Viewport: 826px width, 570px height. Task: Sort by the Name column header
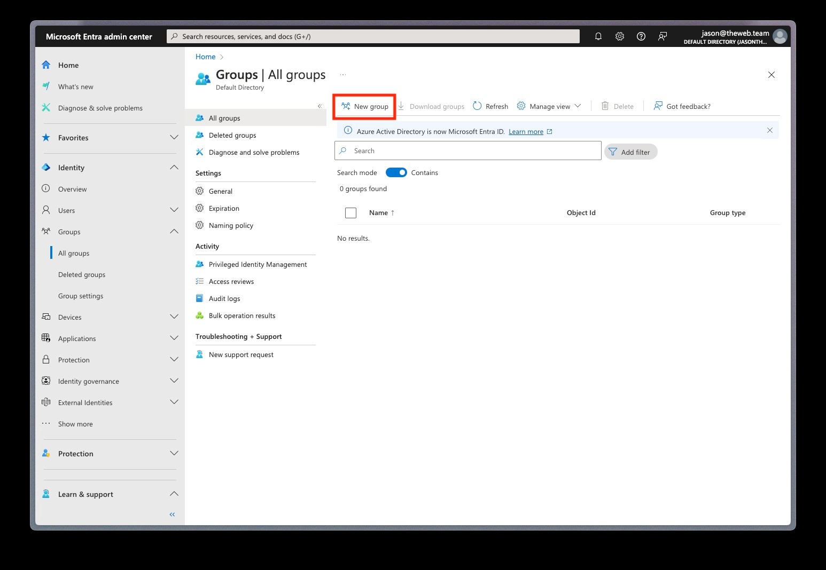coord(381,212)
